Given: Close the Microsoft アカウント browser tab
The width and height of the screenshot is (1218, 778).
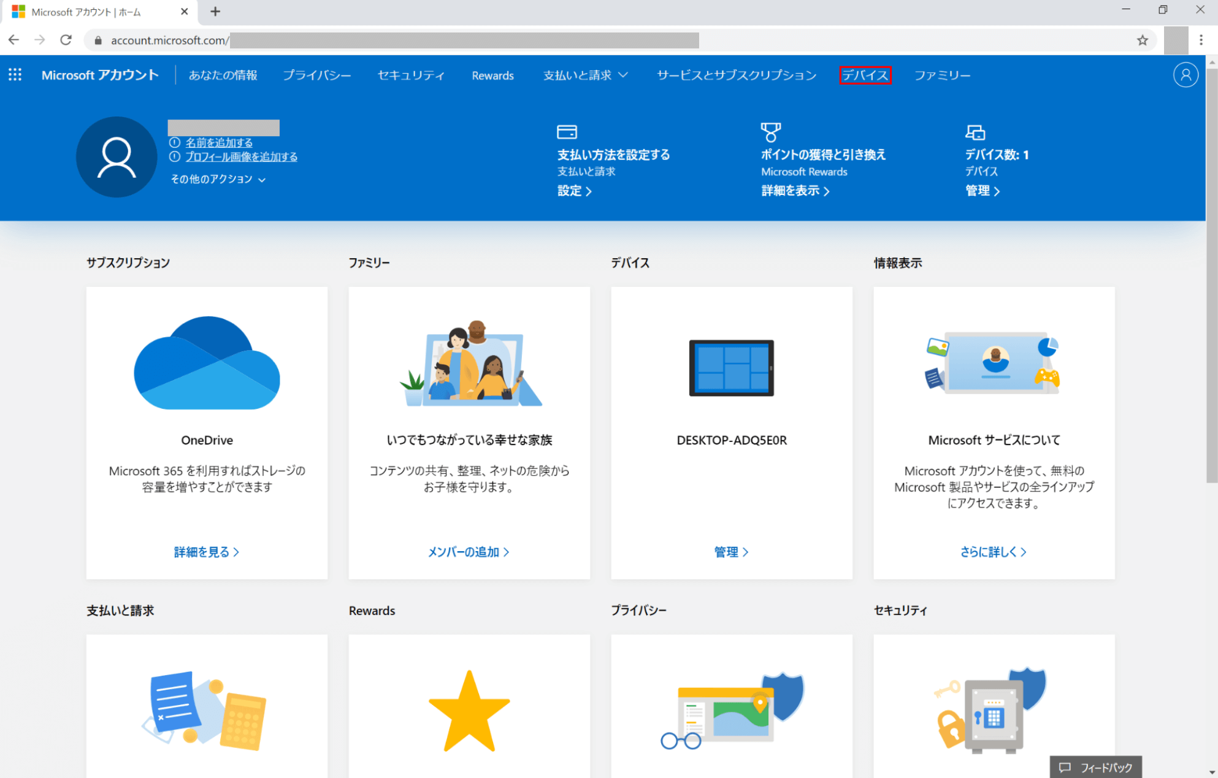Looking at the screenshot, I should (x=185, y=12).
